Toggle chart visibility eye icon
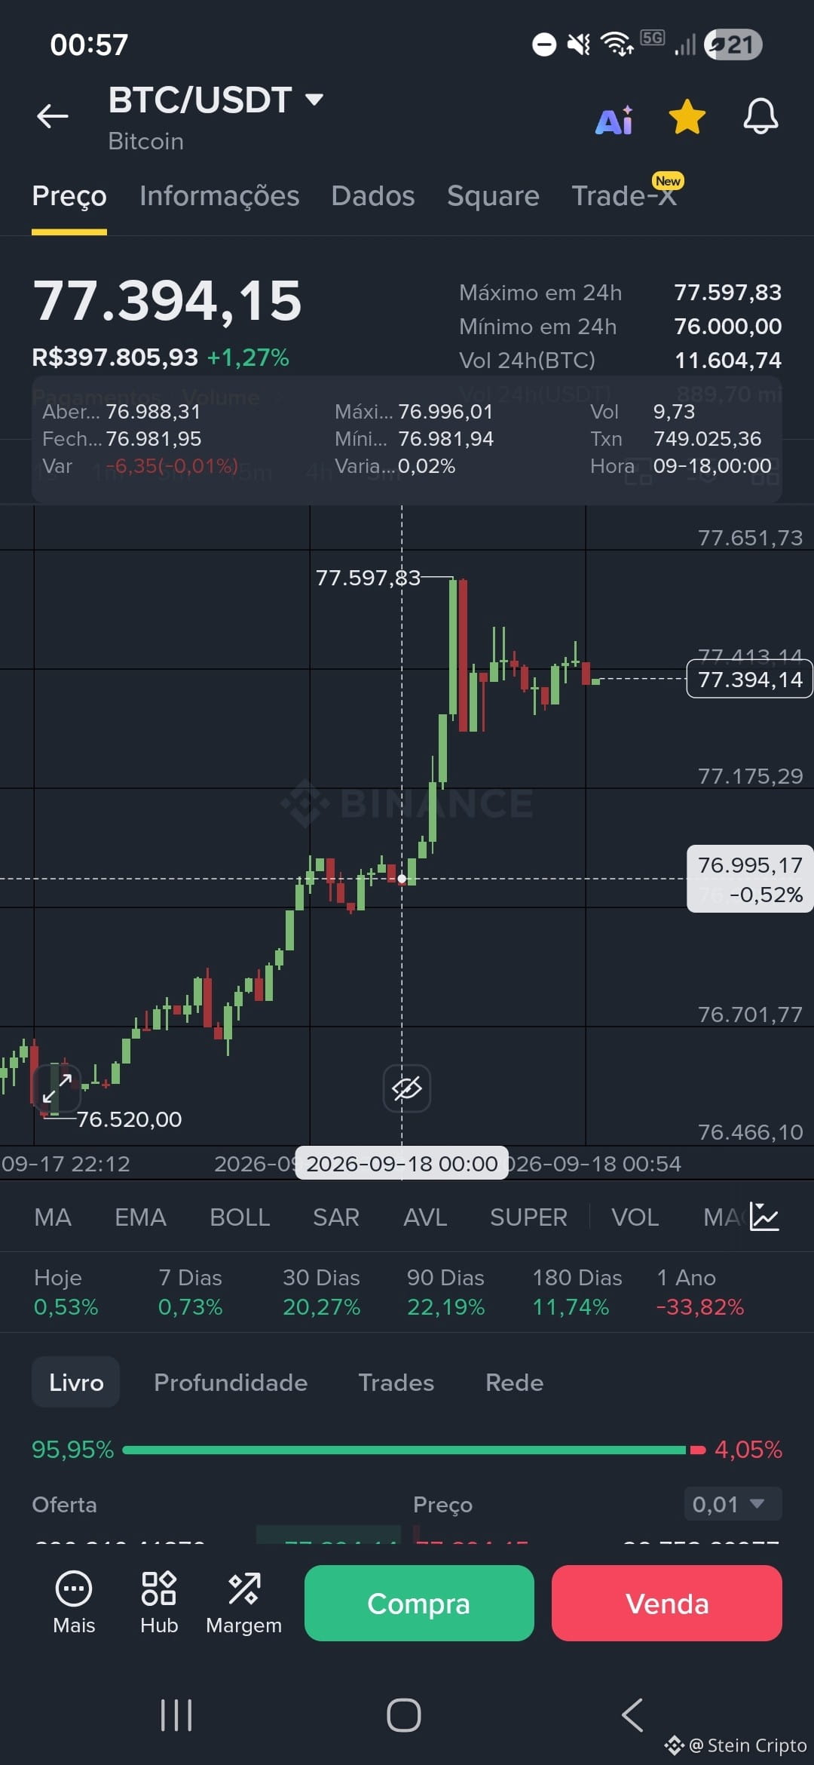The height and width of the screenshot is (1765, 814). click(407, 1088)
